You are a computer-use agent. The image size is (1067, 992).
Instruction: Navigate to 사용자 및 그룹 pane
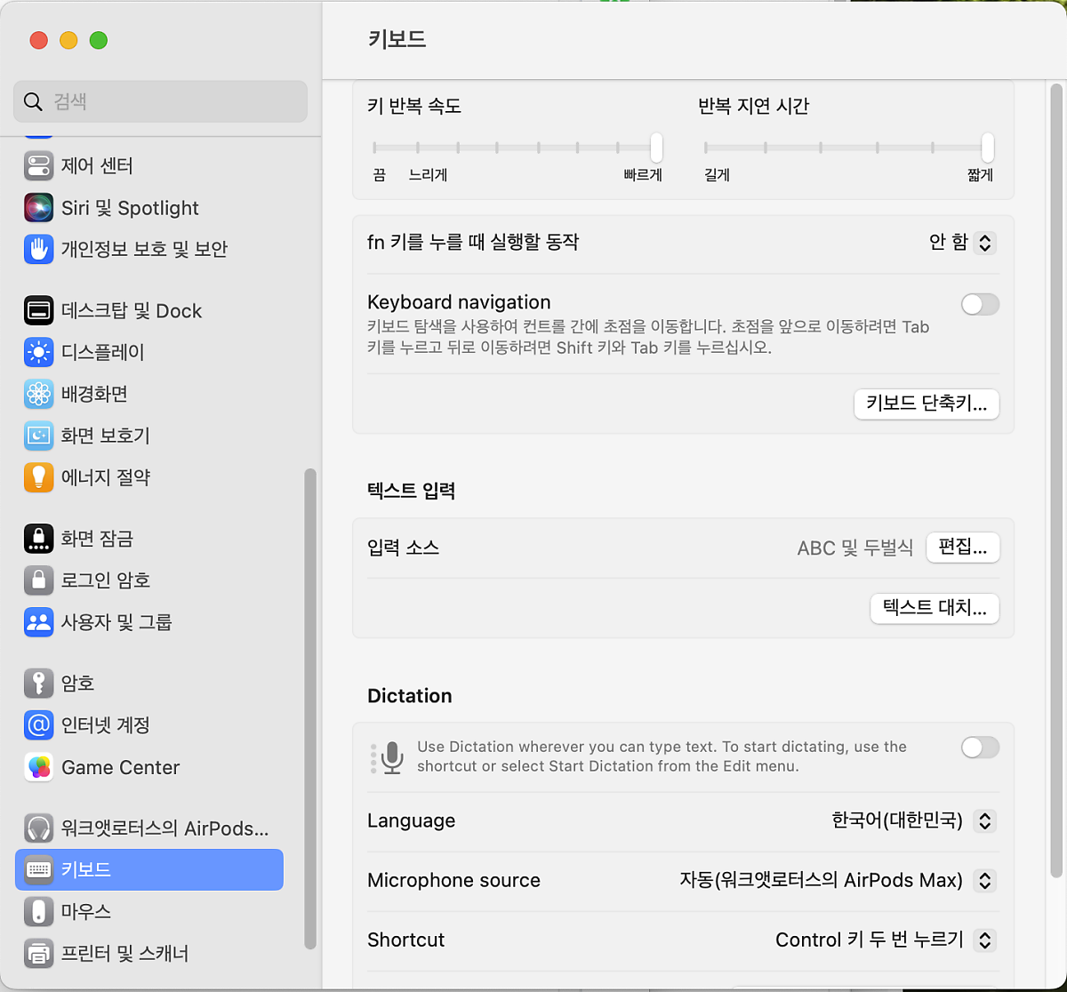click(149, 622)
